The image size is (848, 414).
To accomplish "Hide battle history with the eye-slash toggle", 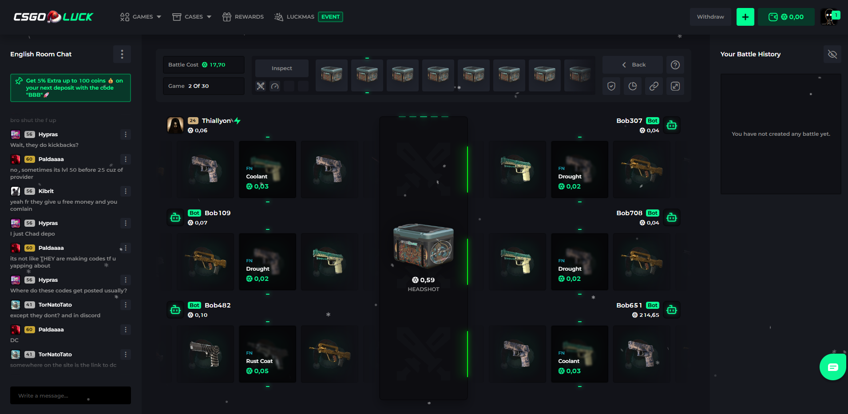I will coord(832,54).
